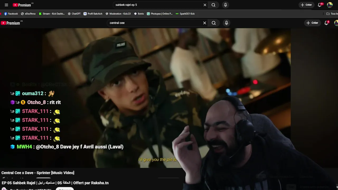The image size is (338, 190).
Task: Click search magnifier beside 'central cee'
Action: coord(214,23)
